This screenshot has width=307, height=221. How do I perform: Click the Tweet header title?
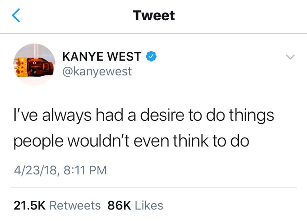pos(154,15)
